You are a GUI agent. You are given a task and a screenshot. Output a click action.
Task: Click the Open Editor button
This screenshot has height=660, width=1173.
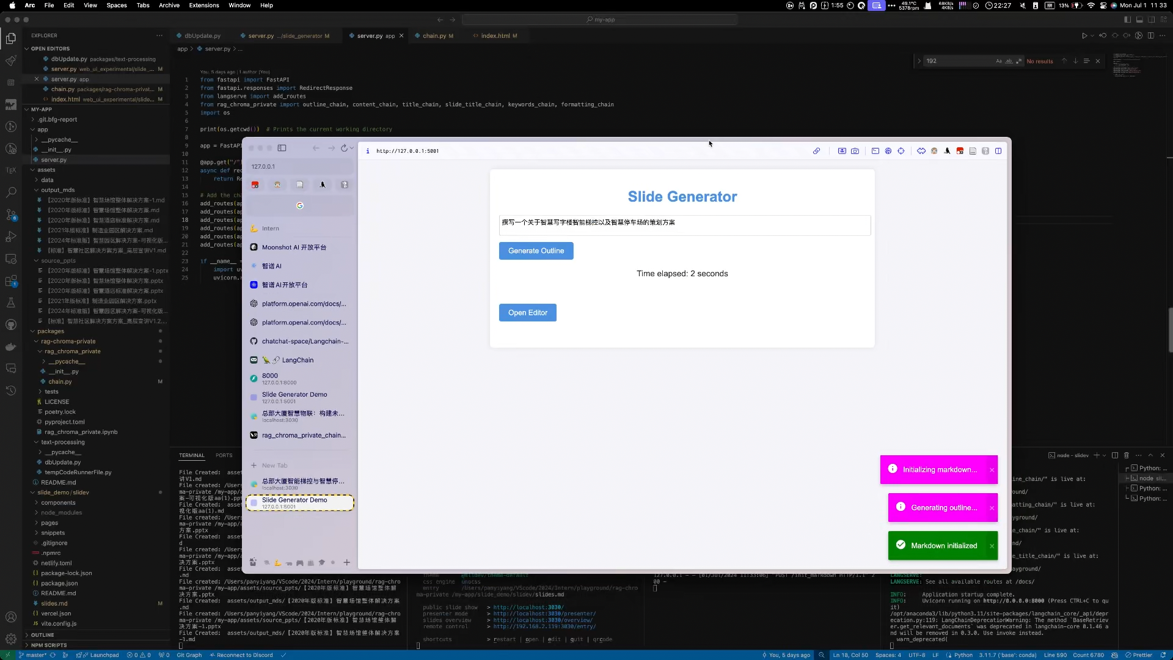pos(527,313)
